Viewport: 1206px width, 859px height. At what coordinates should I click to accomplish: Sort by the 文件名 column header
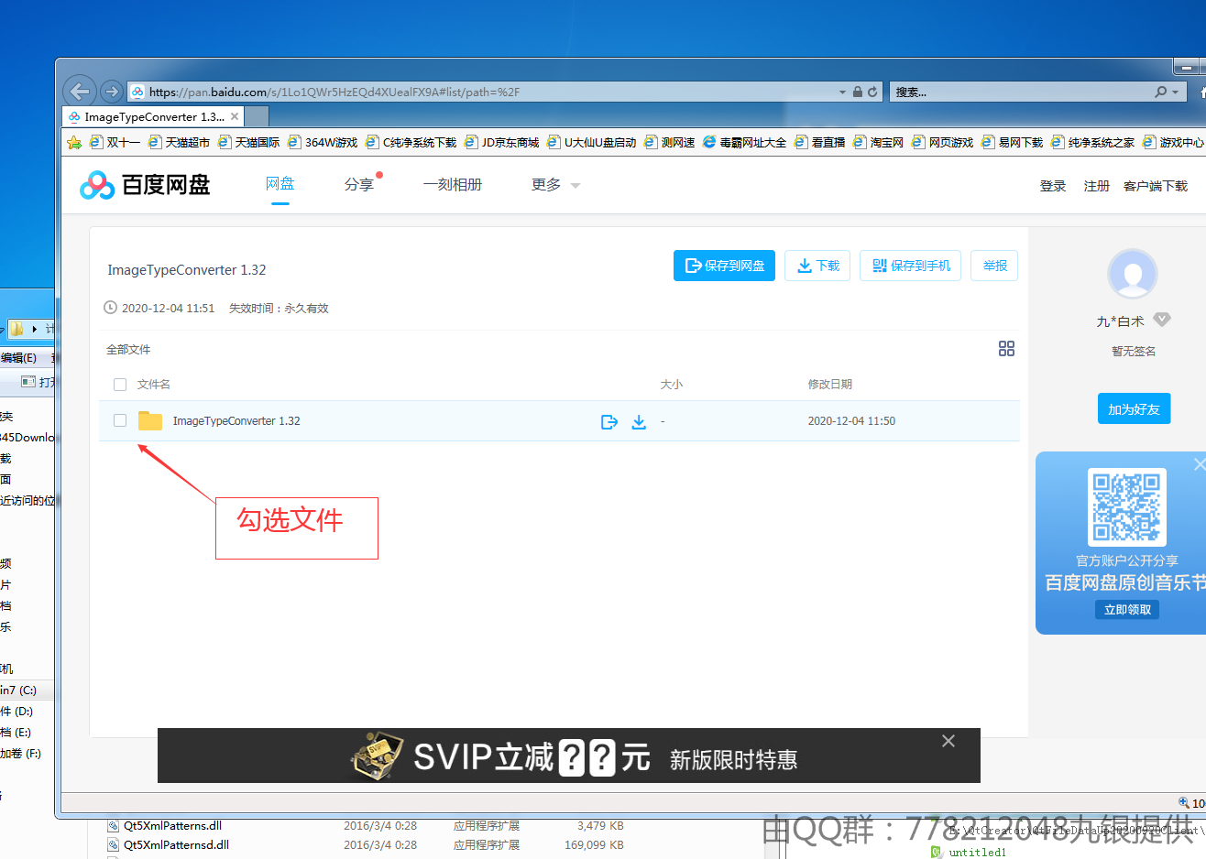(154, 385)
